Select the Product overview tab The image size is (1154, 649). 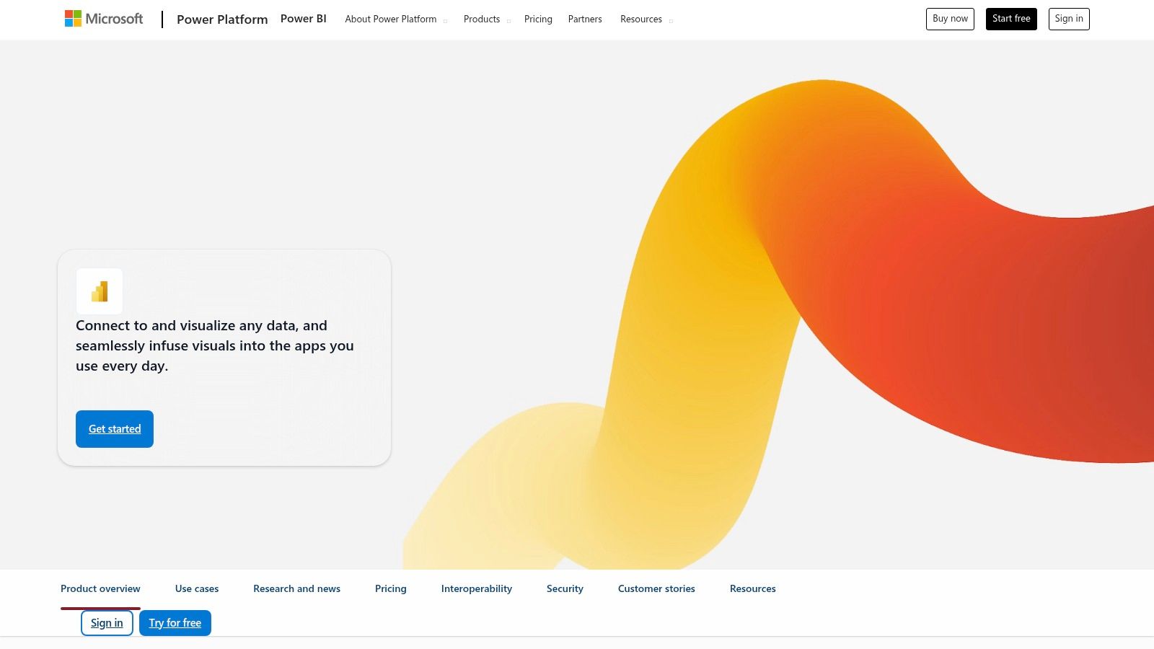point(100,588)
